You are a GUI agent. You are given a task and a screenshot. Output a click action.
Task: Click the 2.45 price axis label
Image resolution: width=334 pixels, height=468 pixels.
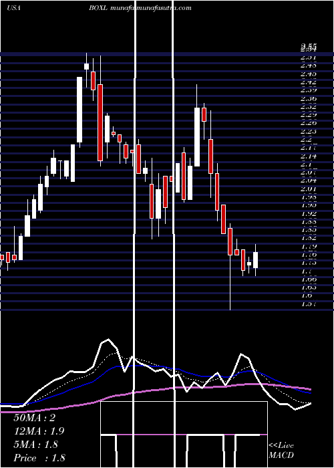pyautogui.click(x=309, y=74)
